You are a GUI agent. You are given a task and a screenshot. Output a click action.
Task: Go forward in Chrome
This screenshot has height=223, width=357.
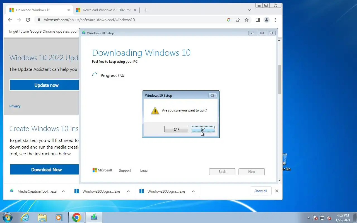(x=19, y=20)
